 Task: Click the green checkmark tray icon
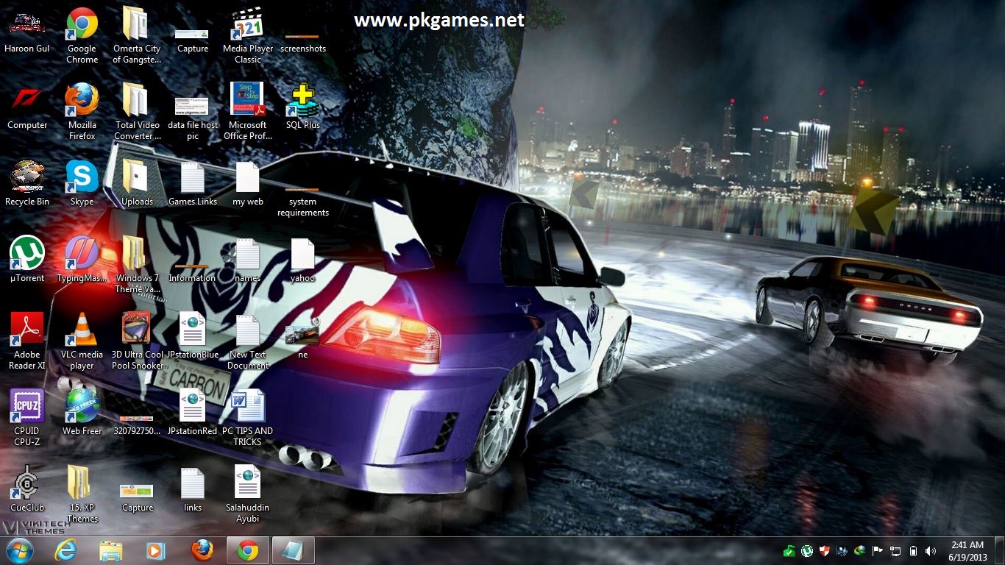point(789,550)
